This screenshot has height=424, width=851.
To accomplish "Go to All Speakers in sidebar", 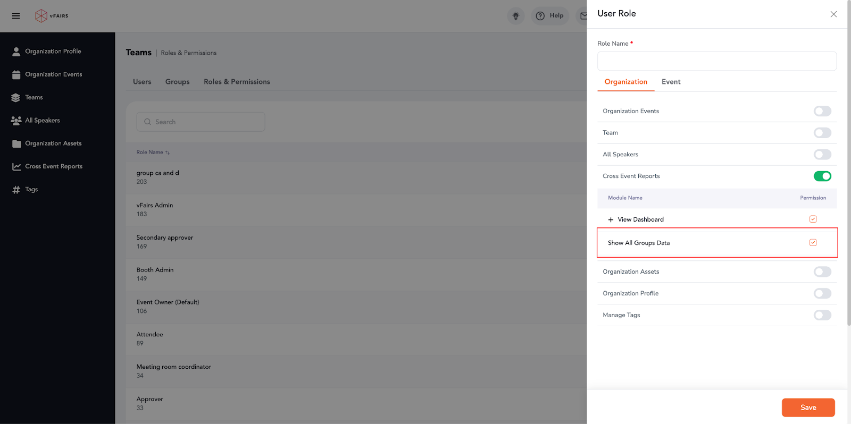I will [x=42, y=121].
